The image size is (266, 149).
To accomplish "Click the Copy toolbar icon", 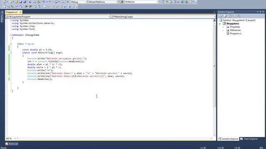I will pos(34,2).
